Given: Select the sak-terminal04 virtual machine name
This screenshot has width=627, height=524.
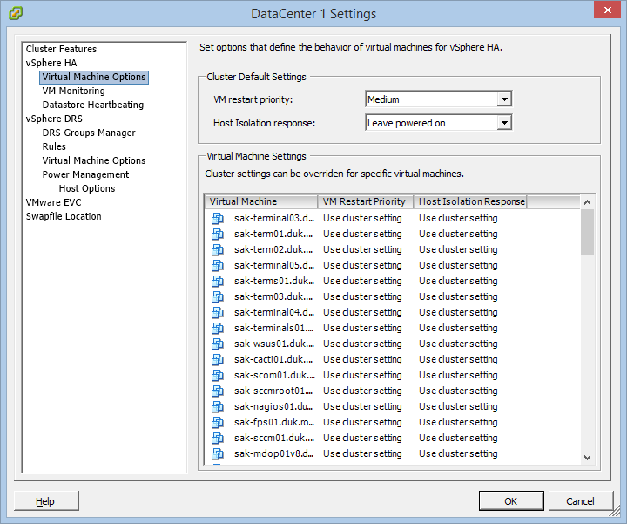Looking at the screenshot, I should point(274,313).
